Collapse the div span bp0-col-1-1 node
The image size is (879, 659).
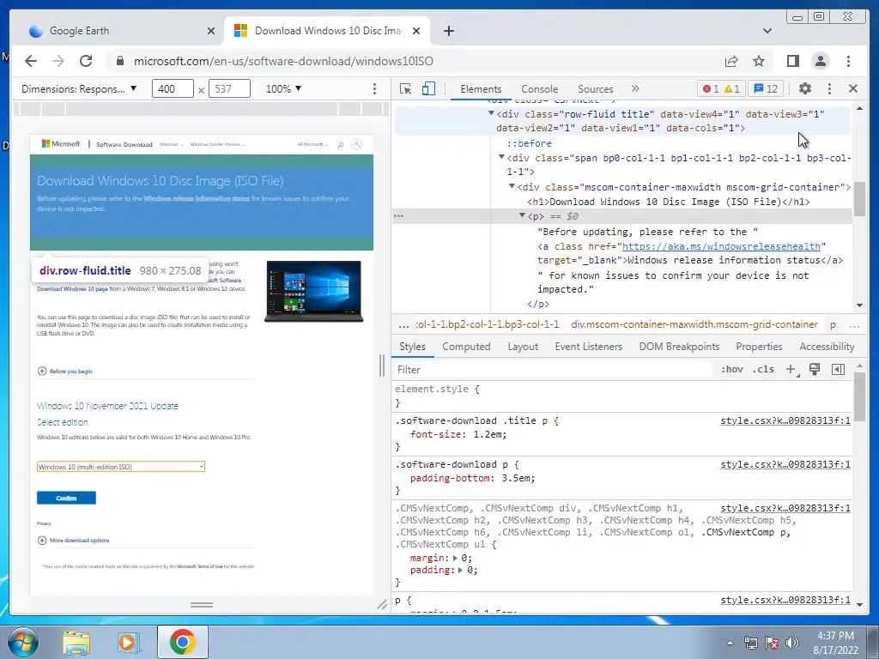[x=501, y=158]
